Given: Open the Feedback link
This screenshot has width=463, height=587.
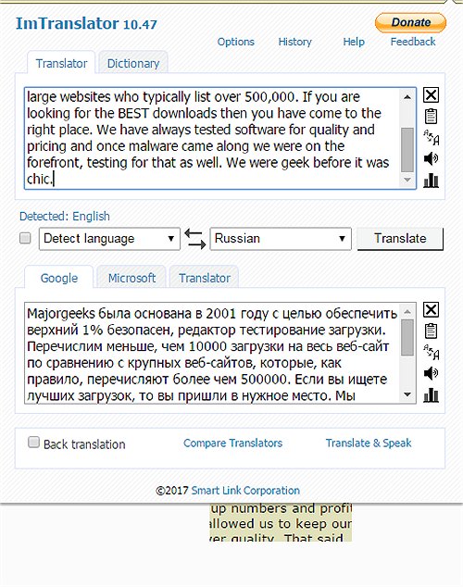Looking at the screenshot, I should (x=413, y=42).
